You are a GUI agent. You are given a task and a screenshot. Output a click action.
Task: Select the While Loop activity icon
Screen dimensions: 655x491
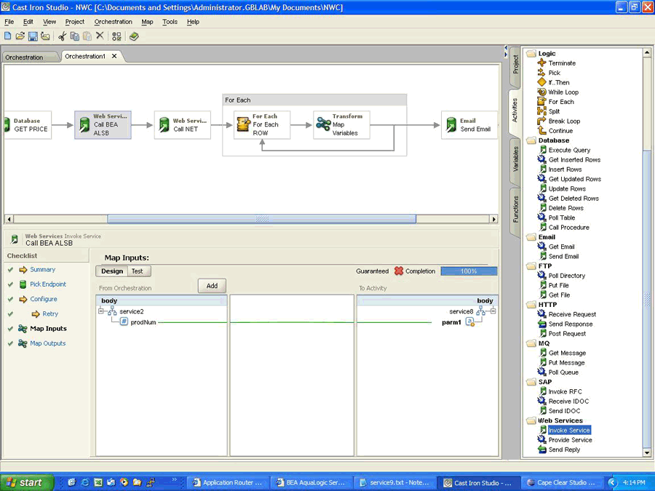coord(541,92)
